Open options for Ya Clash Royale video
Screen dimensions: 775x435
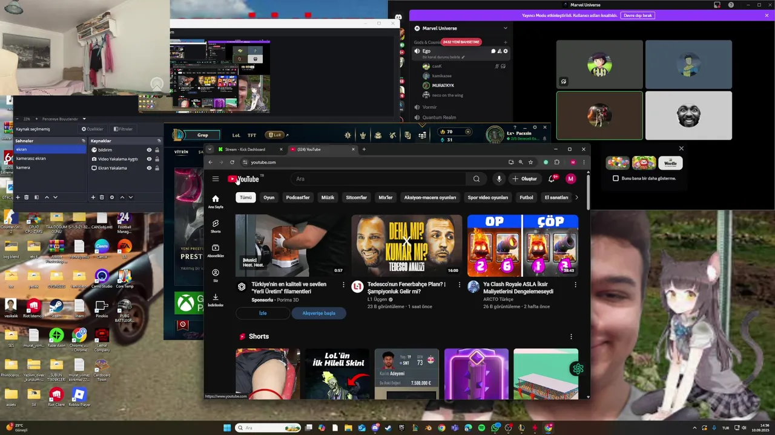click(x=575, y=285)
